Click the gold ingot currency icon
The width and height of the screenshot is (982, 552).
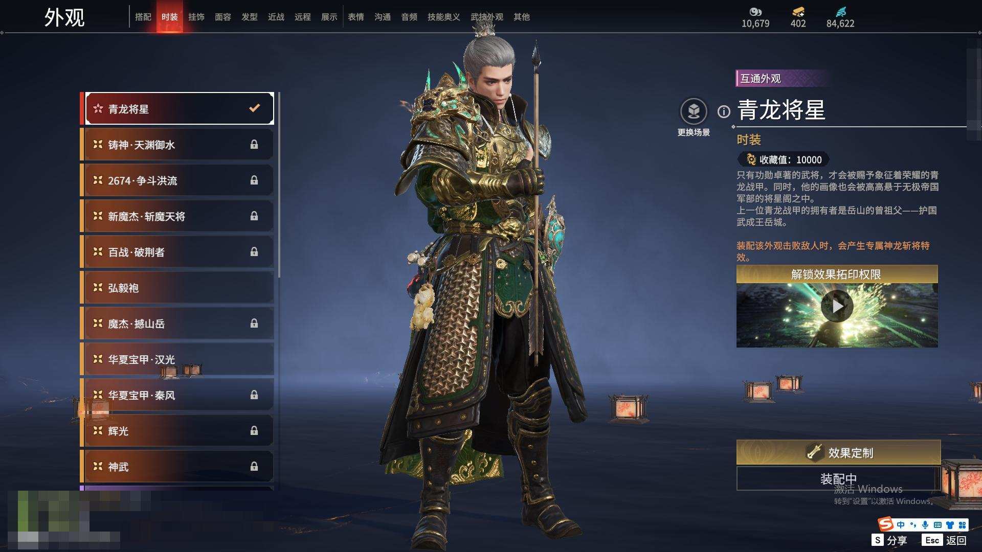click(x=798, y=12)
